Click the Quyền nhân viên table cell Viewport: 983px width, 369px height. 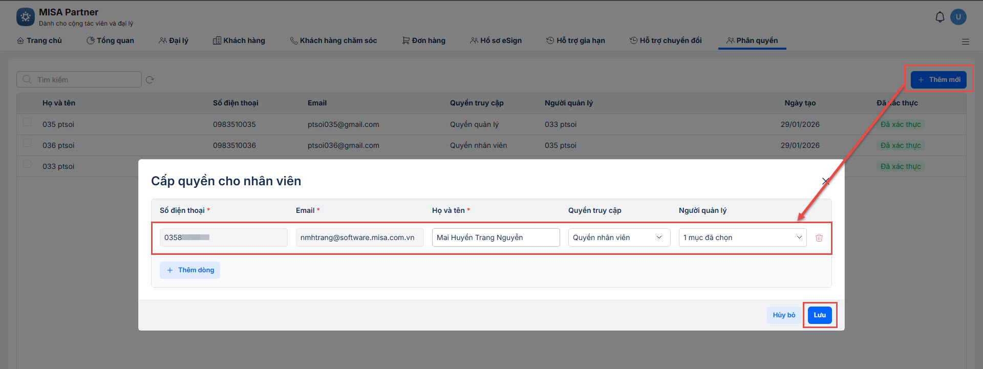(479, 145)
